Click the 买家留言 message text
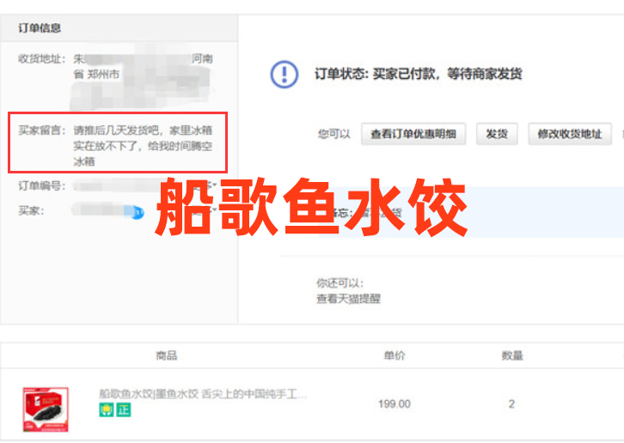Image resolution: width=624 pixels, height=443 pixels. 142,146
